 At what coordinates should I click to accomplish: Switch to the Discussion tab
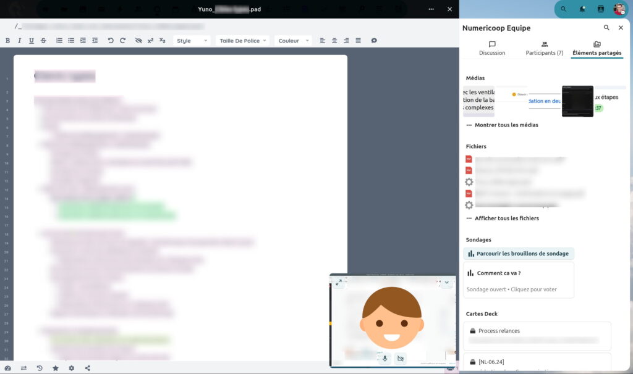(x=492, y=48)
